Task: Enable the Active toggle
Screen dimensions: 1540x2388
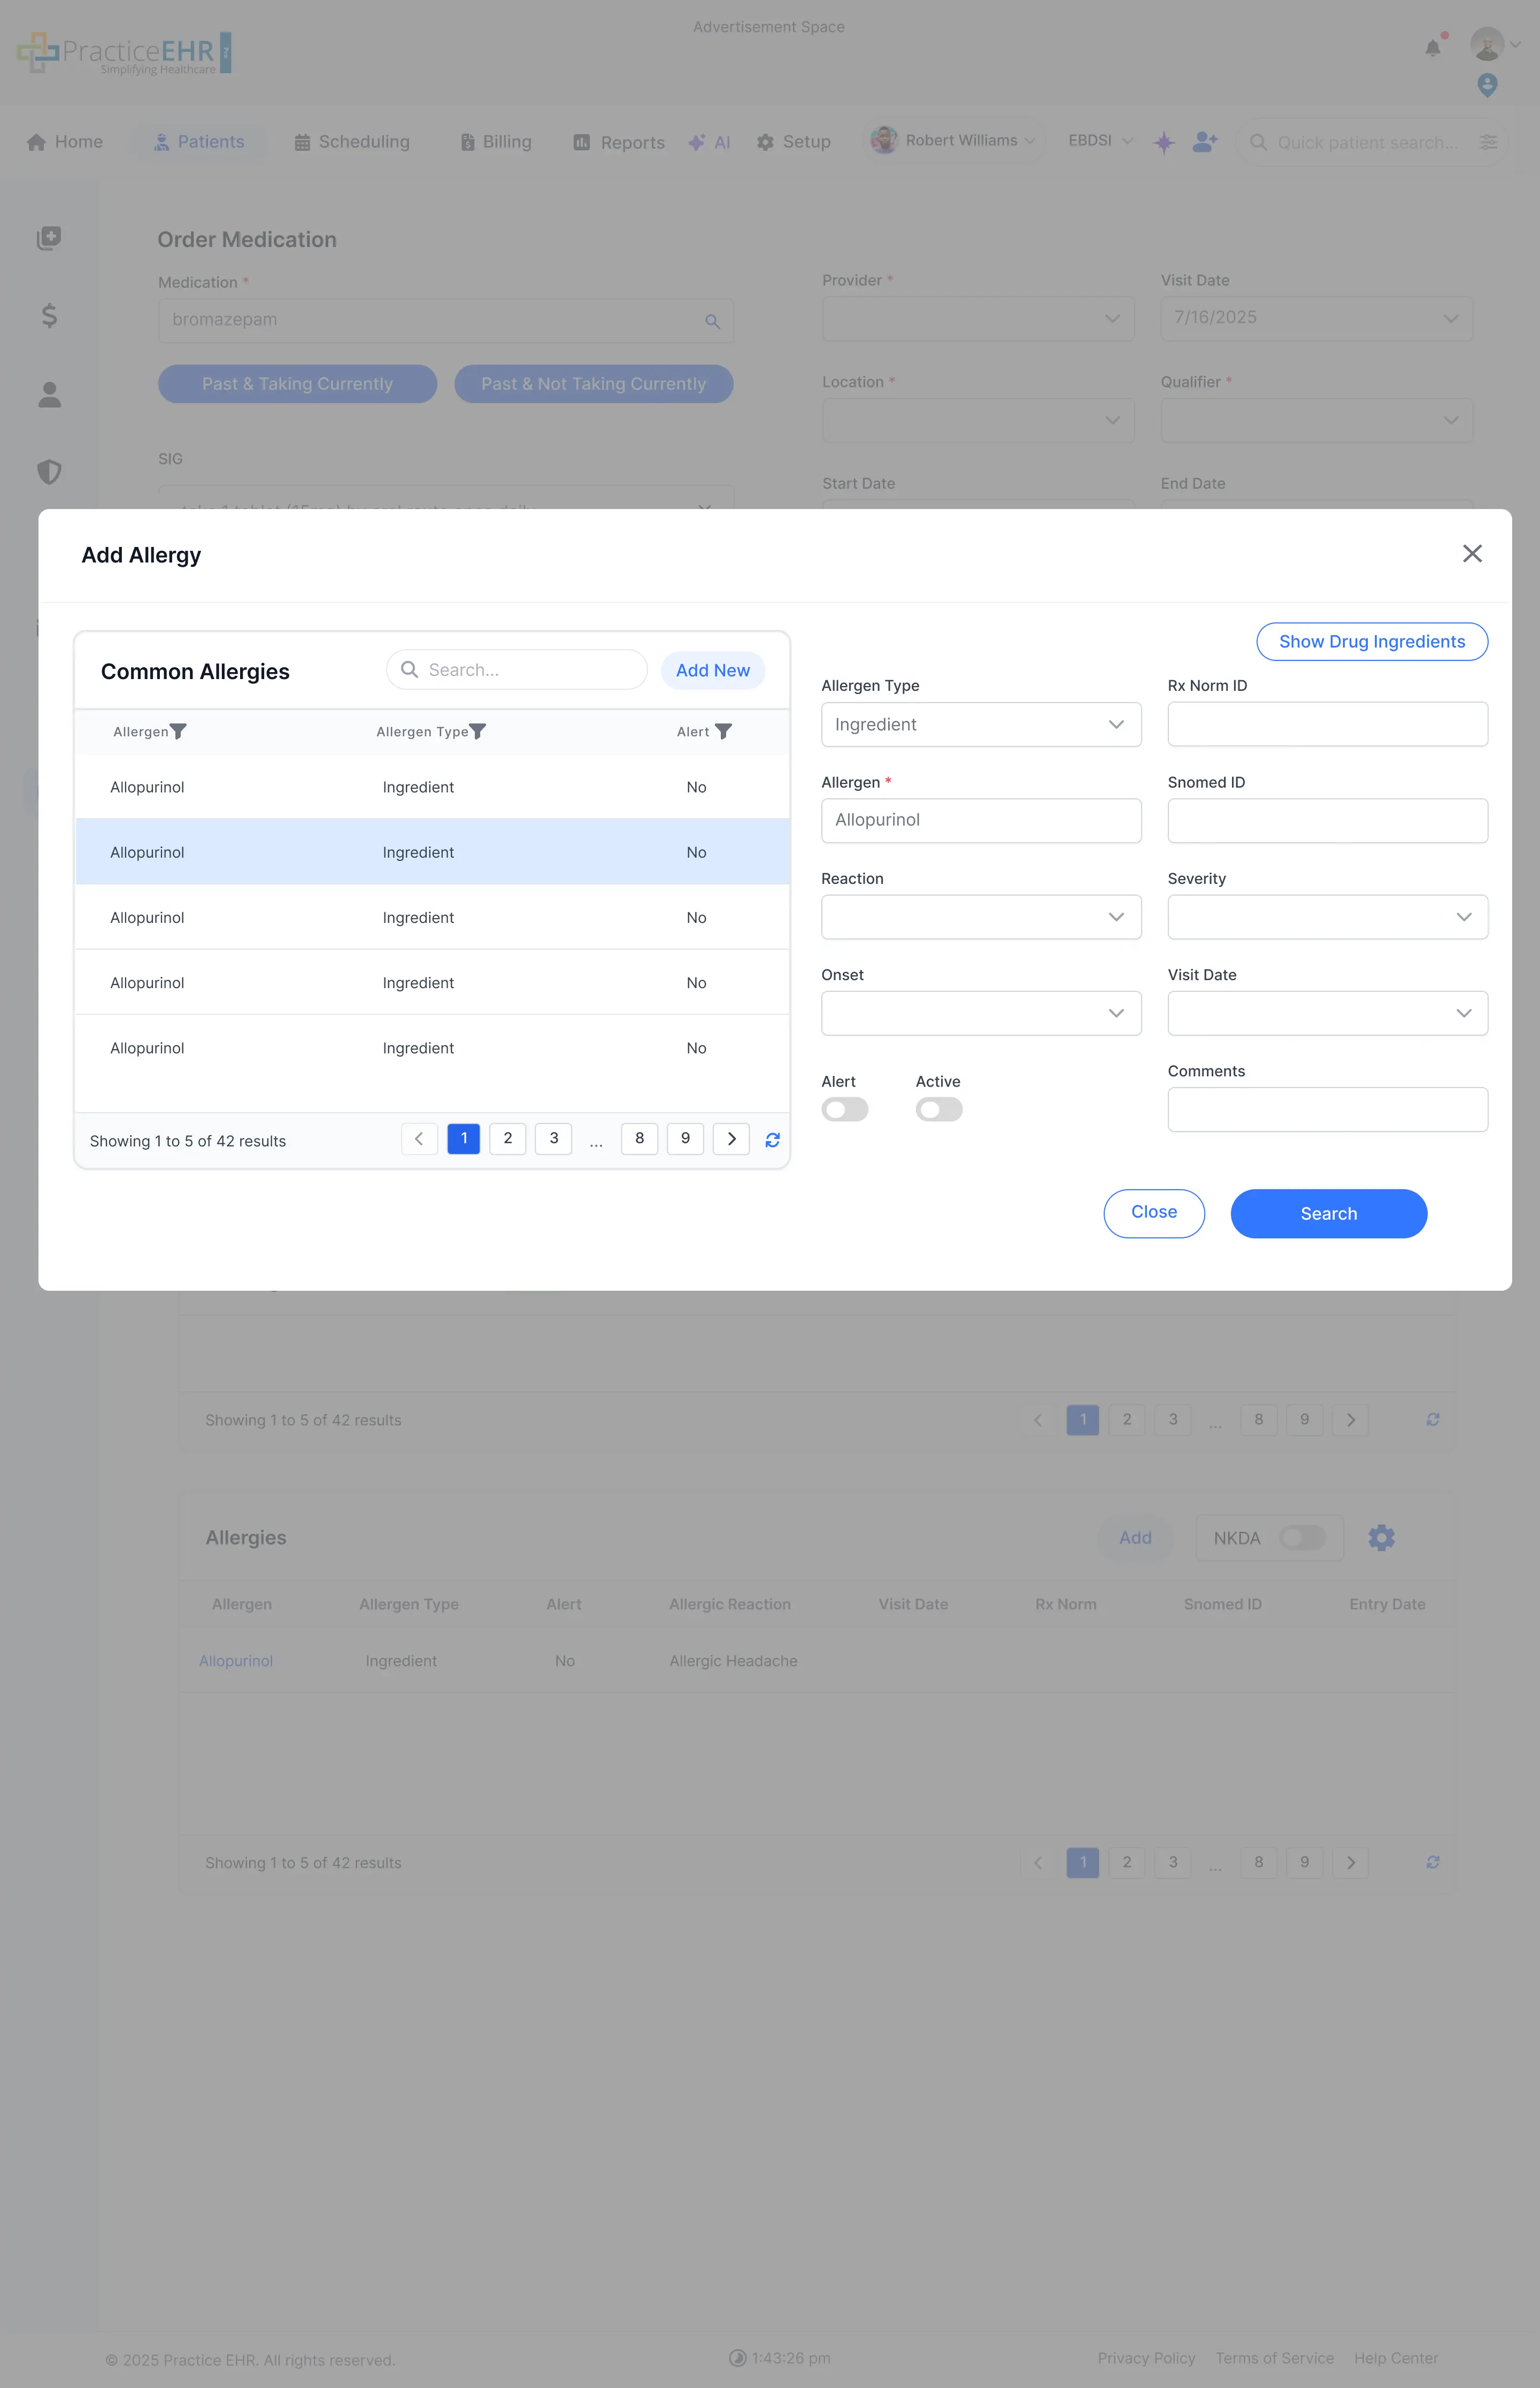Action: point(938,1109)
